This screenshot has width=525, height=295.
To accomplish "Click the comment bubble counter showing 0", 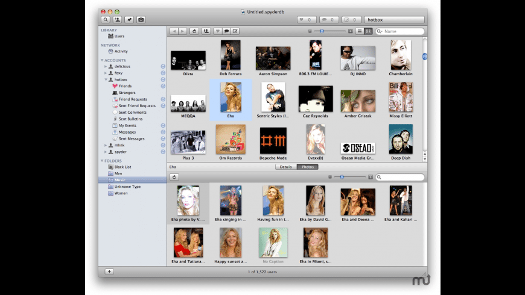I will 329,20.
